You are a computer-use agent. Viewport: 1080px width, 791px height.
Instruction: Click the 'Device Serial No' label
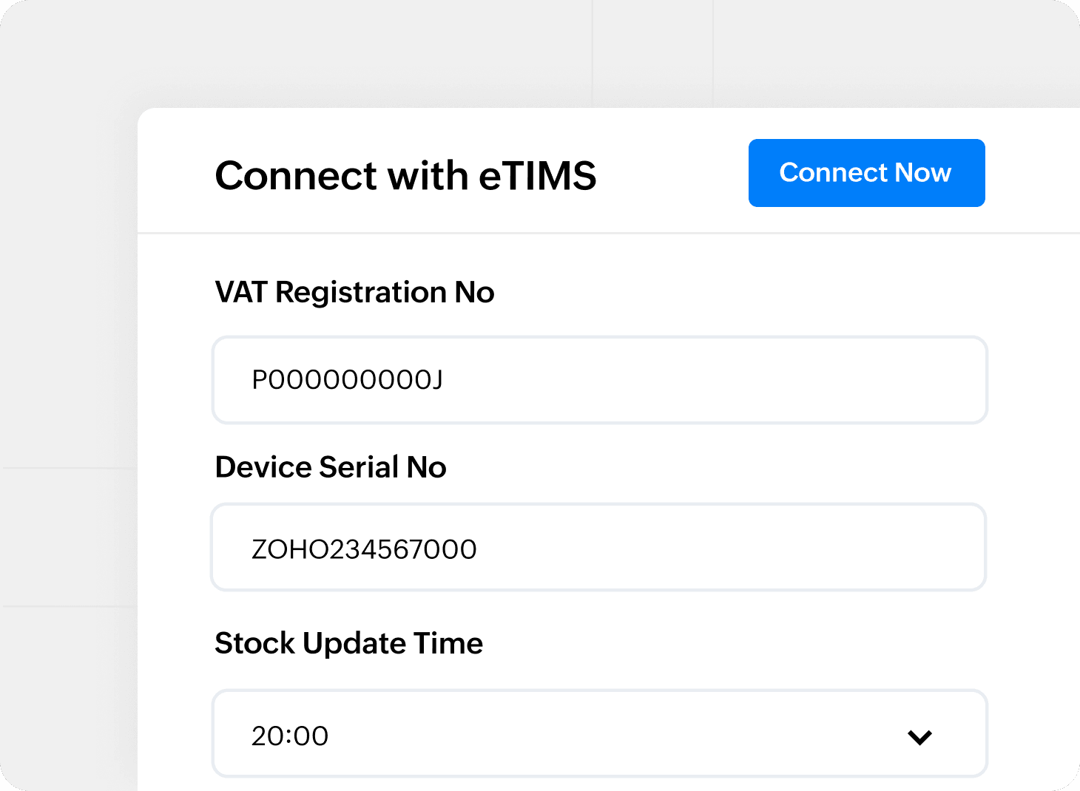331,467
